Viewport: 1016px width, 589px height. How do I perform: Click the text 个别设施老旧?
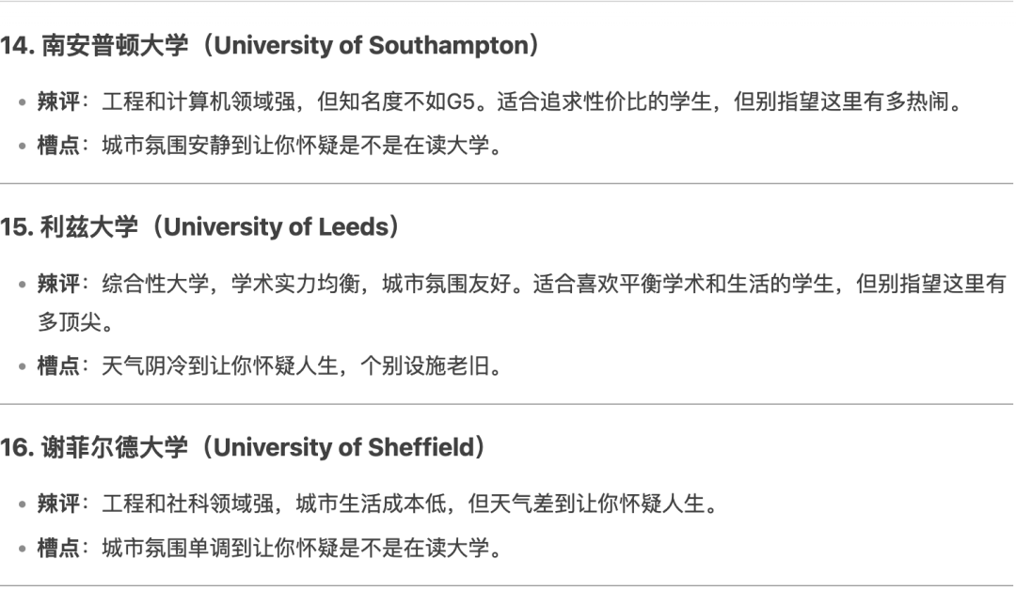pos(425,366)
